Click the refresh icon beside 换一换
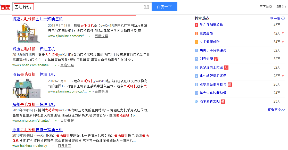This screenshot has height=150, width=288. point(283,18)
